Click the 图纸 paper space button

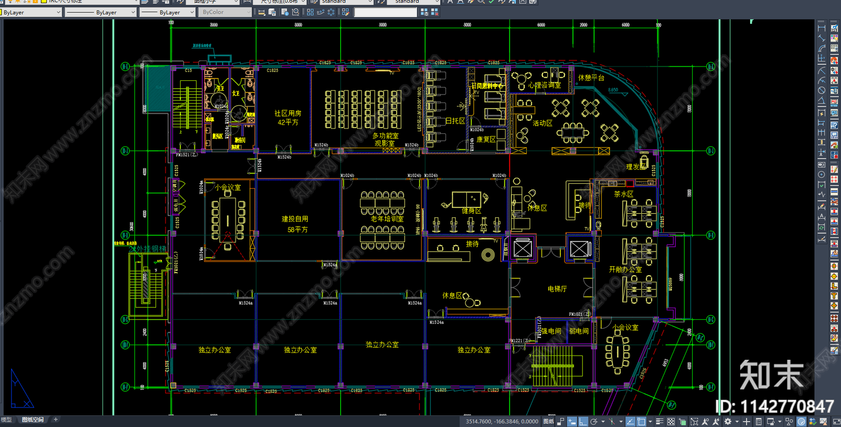pos(548,422)
